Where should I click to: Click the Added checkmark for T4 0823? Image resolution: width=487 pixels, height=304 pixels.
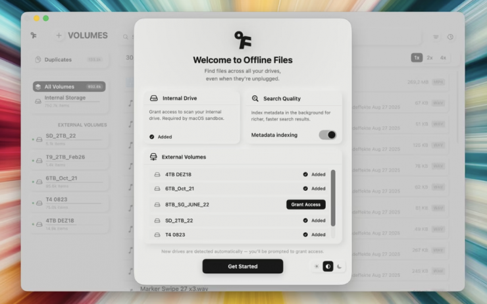305,234
